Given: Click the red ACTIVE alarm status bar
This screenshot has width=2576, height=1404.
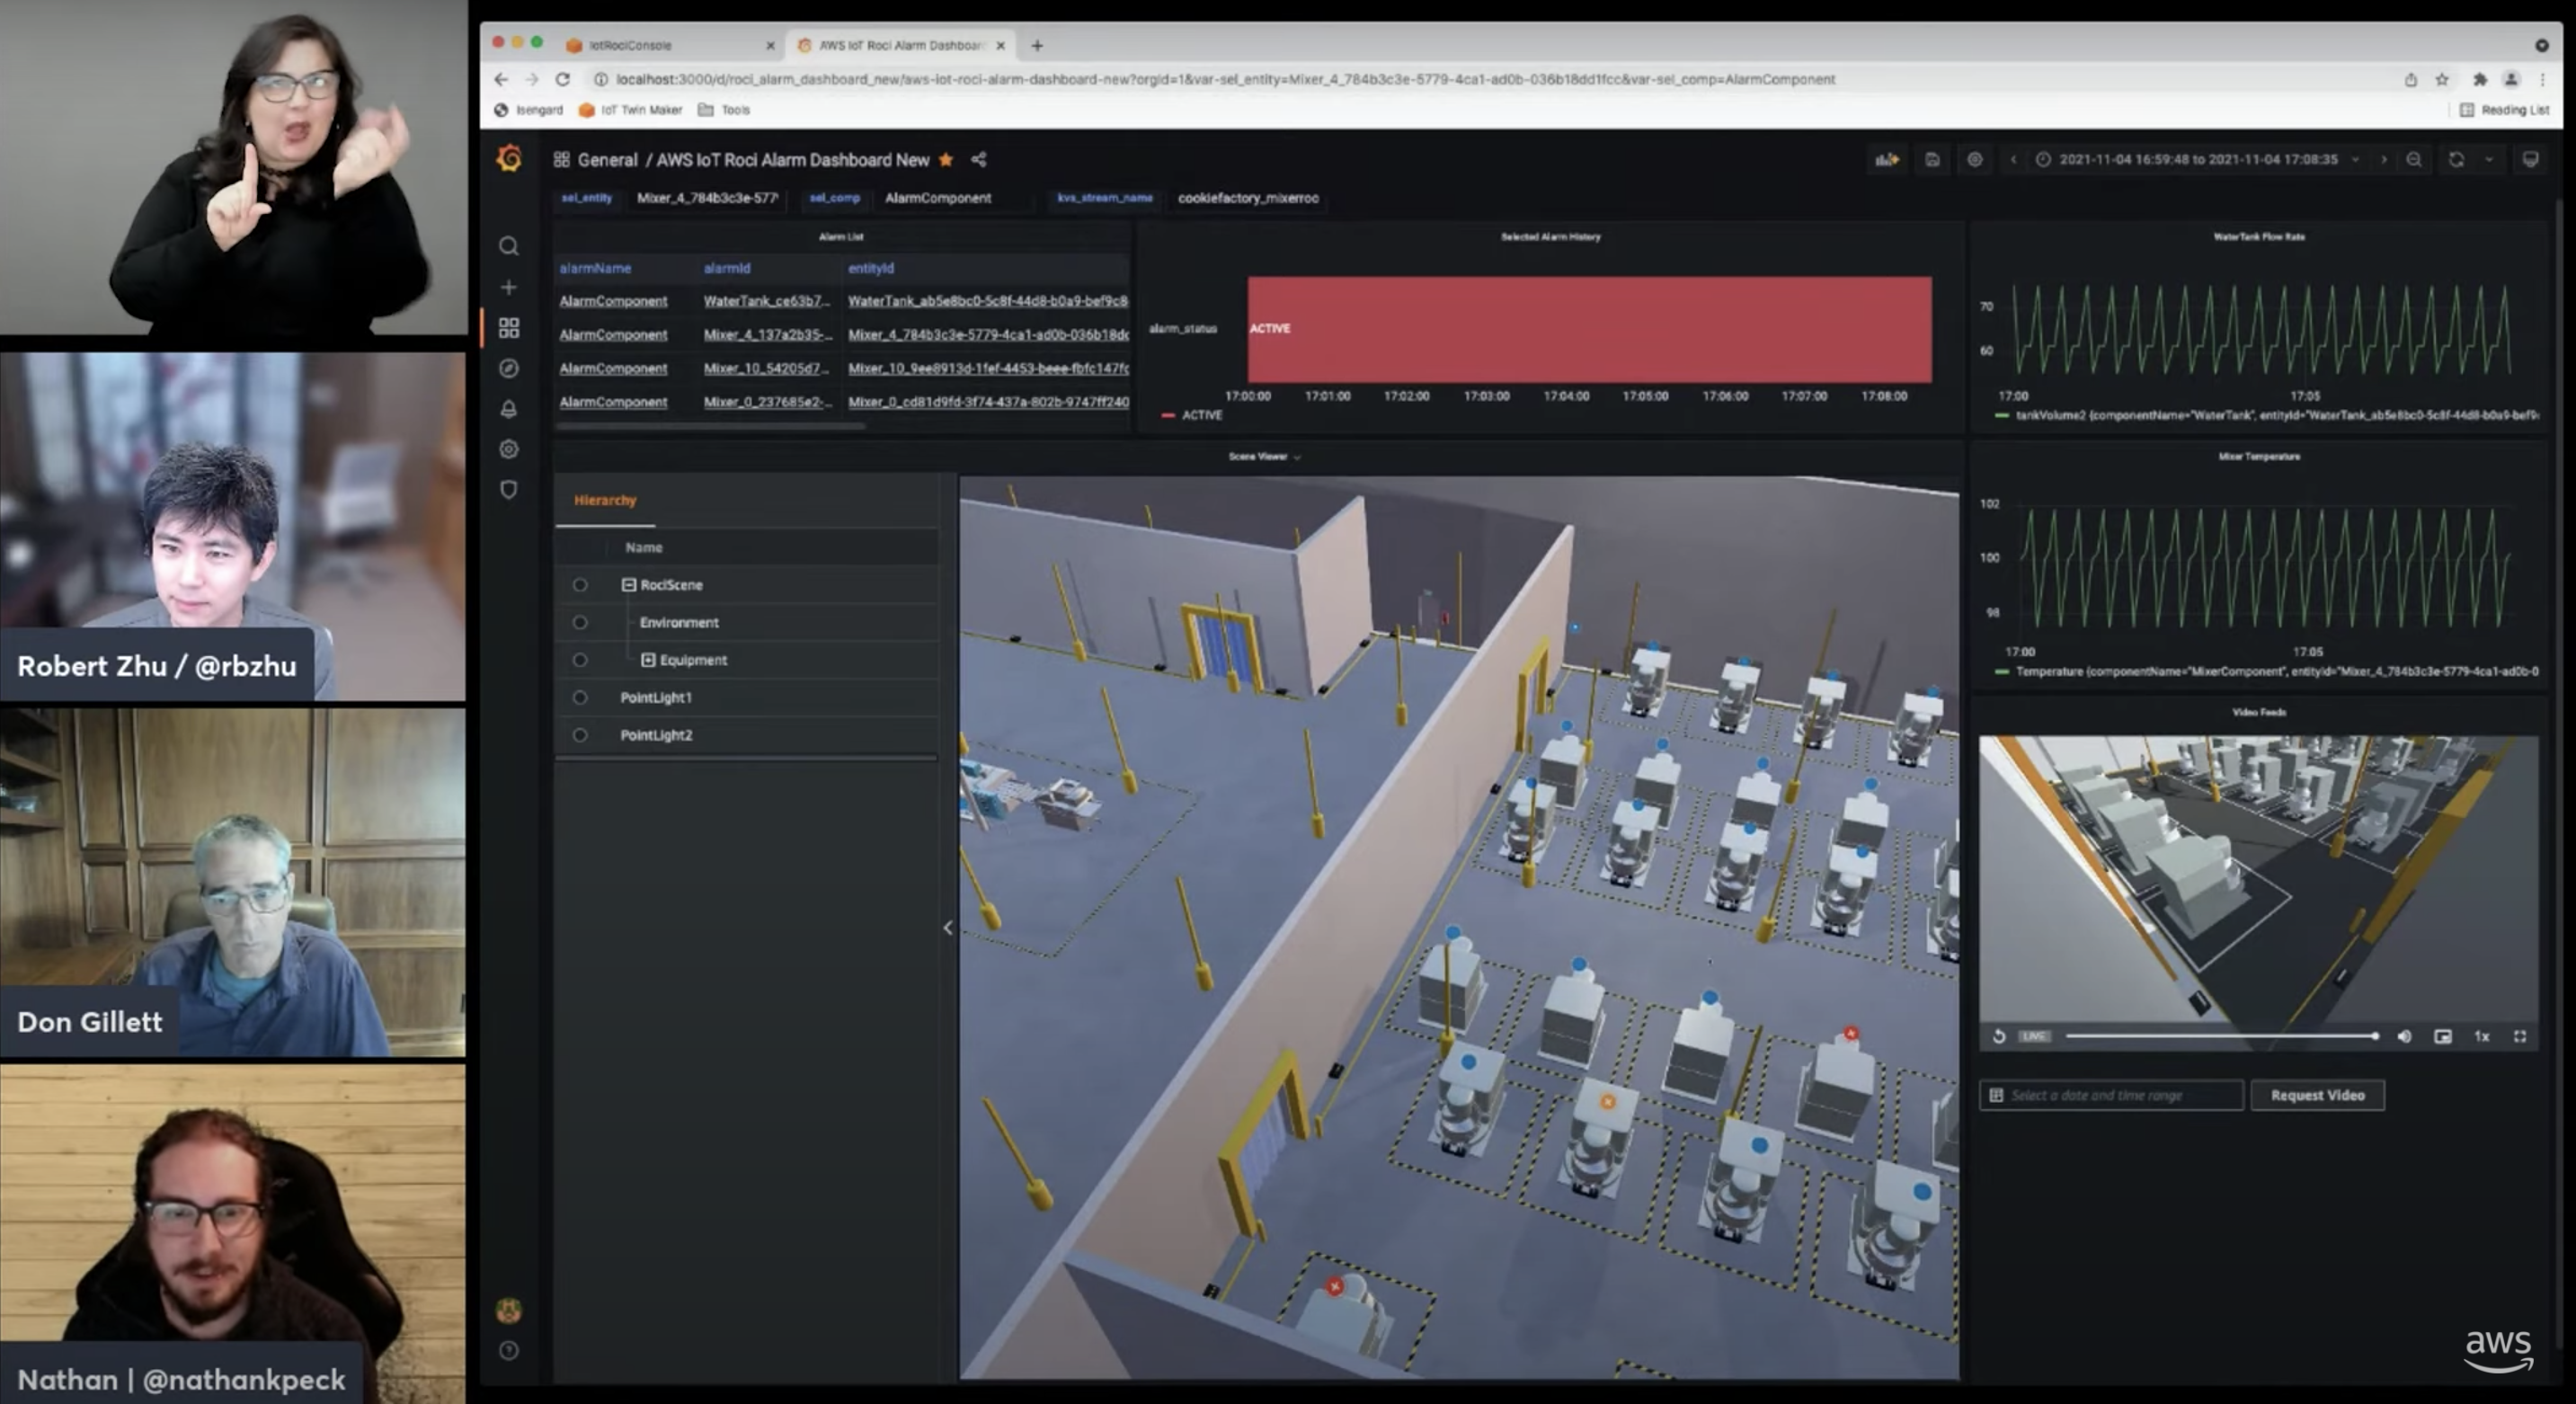Looking at the screenshot, I should click(x=1589, y=329).
